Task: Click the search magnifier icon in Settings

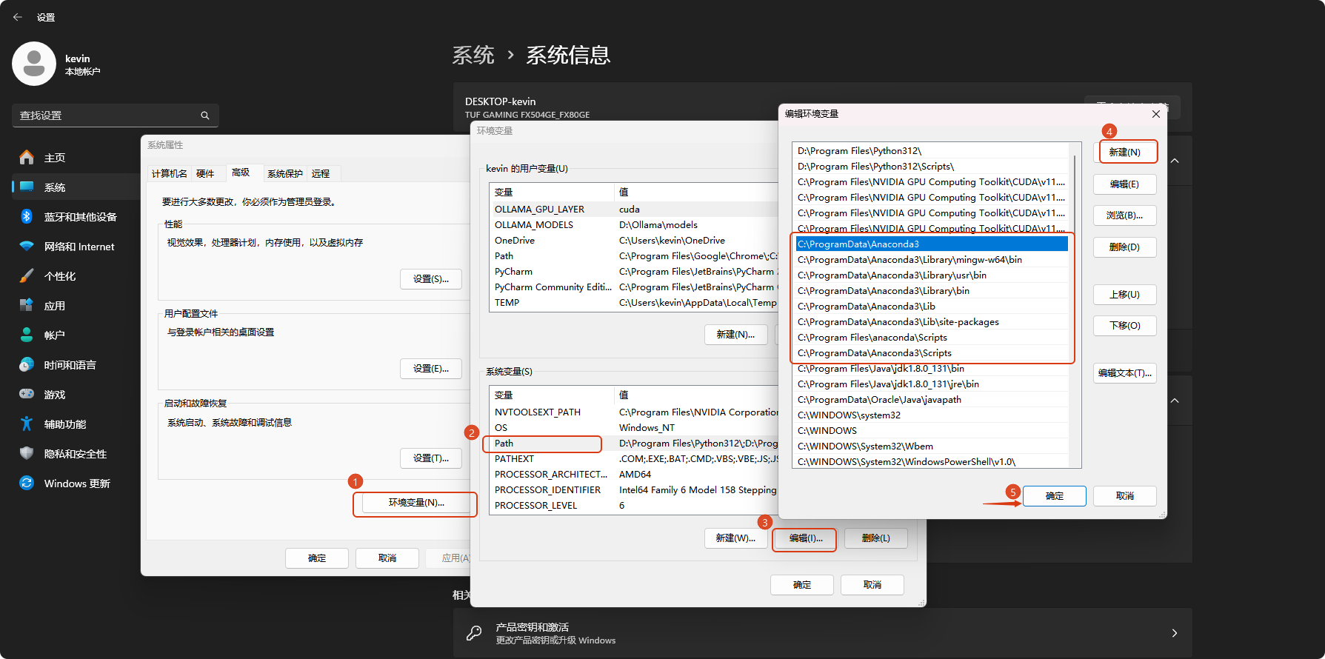Action: point(205,116)
